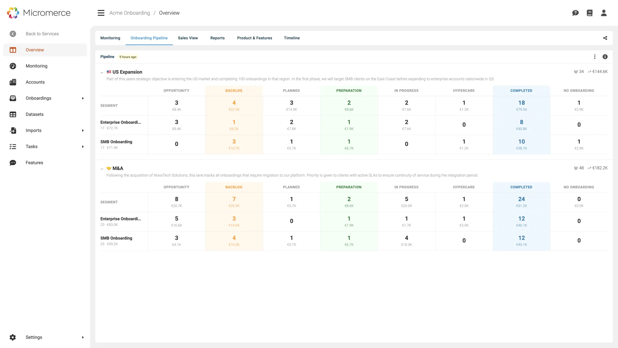The image size is (618, 348).
Task: Click M&A SMB In Progress value 4
Action: point(406,238)
